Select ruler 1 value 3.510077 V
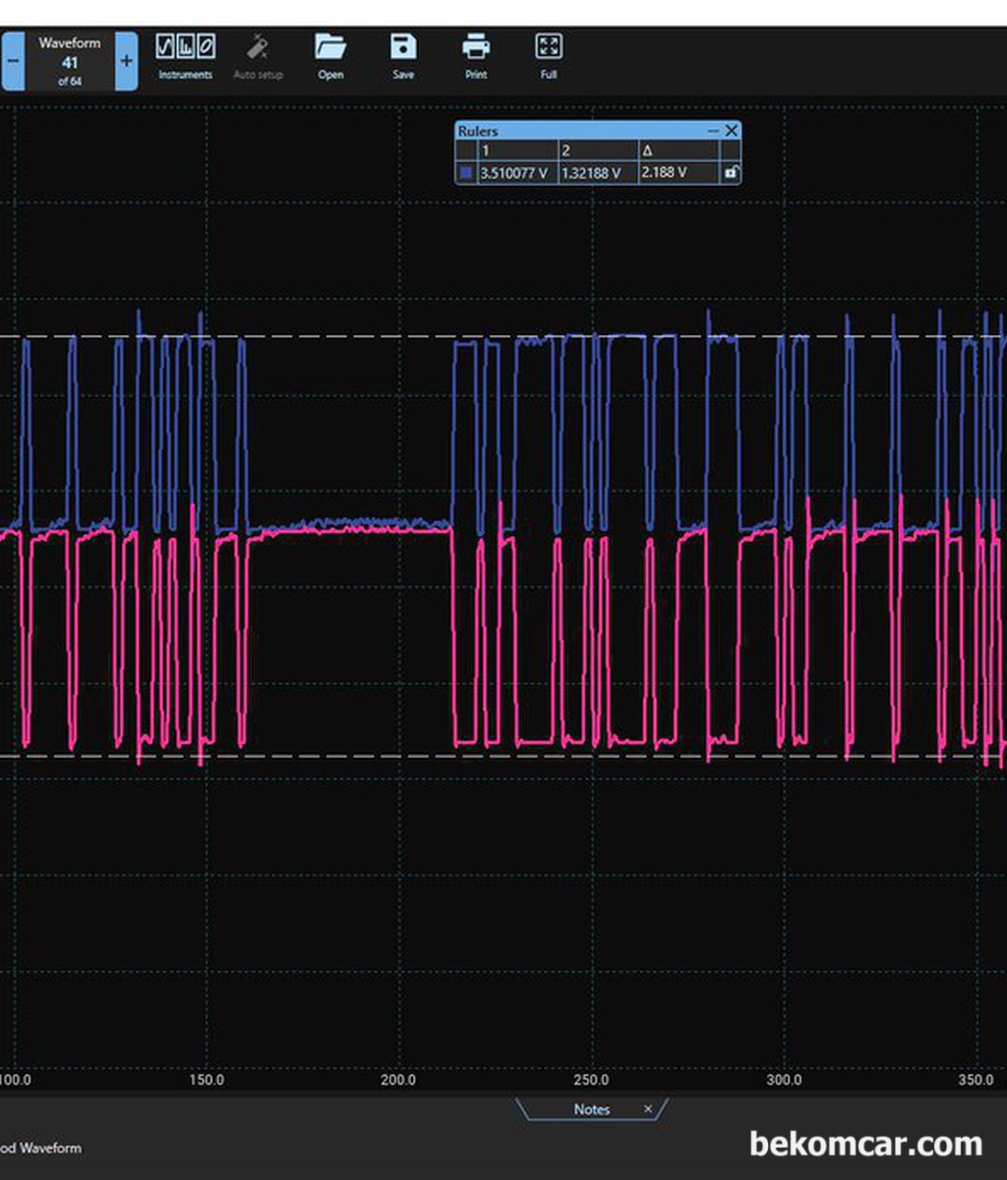Viewport: 1007px width, 1180px height. [x=514, y=172]
